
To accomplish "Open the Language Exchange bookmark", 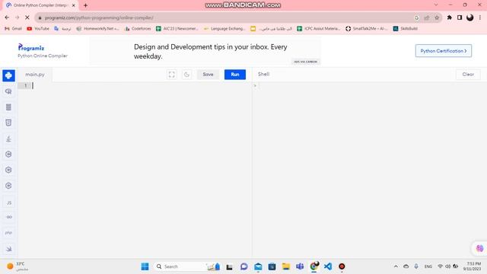I will point(224,29).
